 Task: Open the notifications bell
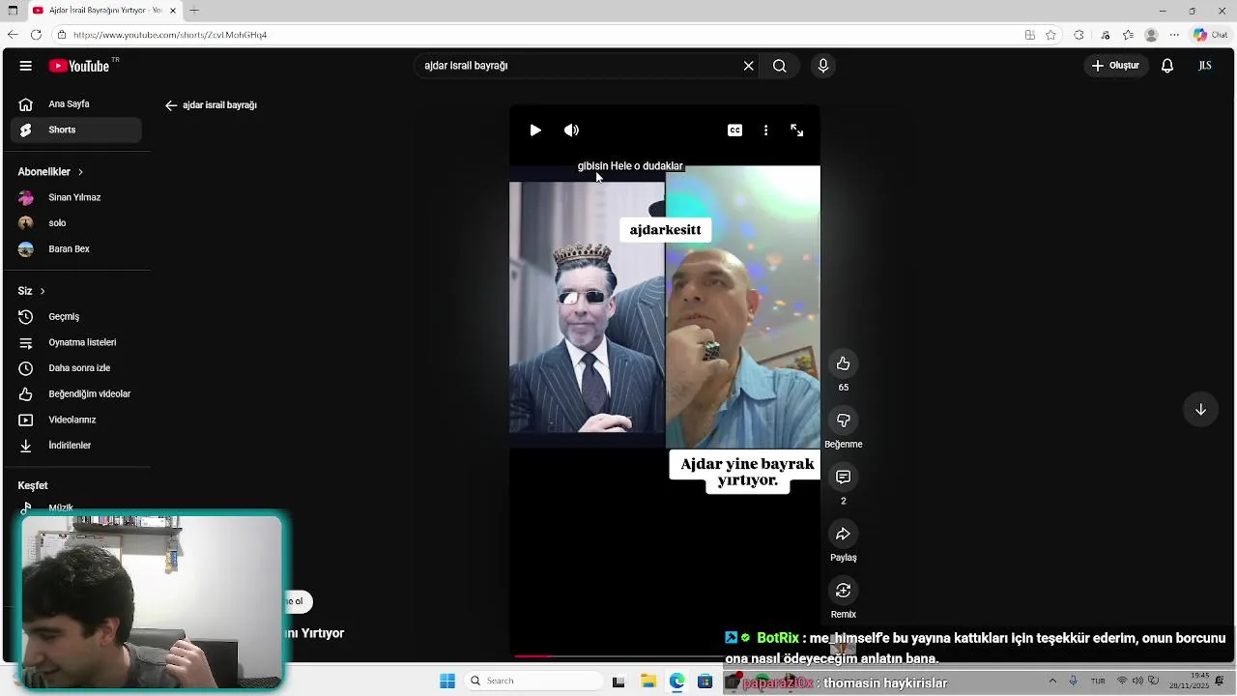tap(1167, 66)
